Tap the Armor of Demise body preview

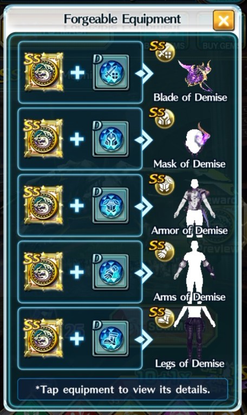[194, 204]
